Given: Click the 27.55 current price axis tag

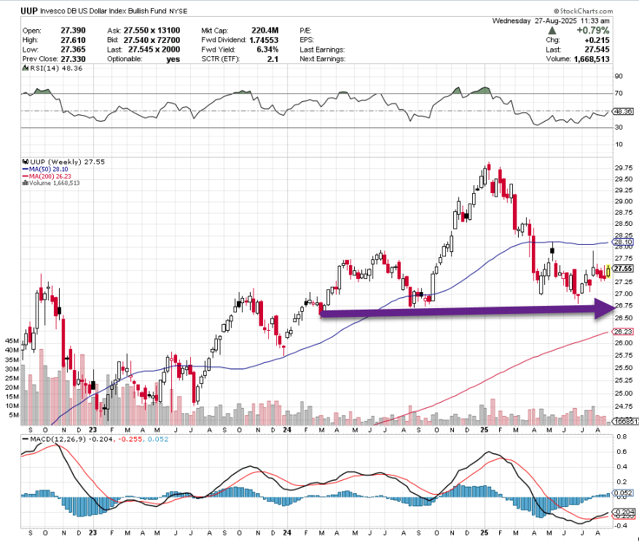Looking at the screenshot, I should coord(623,269).
